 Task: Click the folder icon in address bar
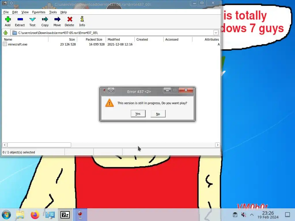click(x=15, y=33)
